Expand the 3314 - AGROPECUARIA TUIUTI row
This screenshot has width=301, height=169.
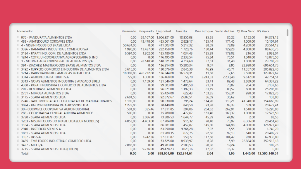18,77
